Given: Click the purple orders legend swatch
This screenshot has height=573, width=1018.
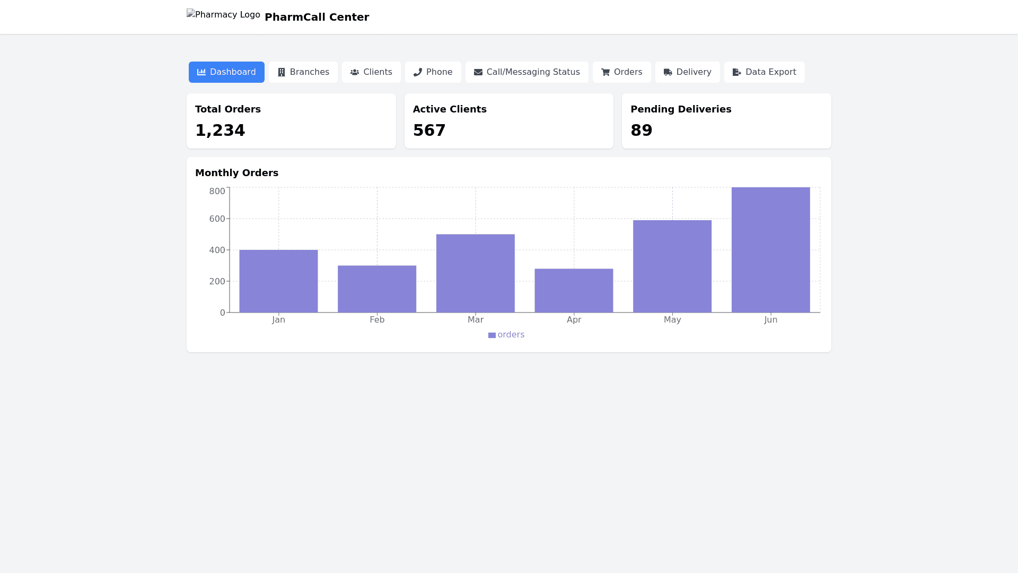Looking at the screenshot, I should (492, 335).
